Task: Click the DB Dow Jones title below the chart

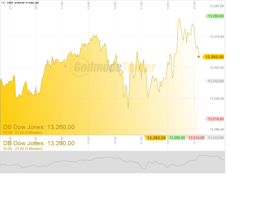Action: point(39,143)
